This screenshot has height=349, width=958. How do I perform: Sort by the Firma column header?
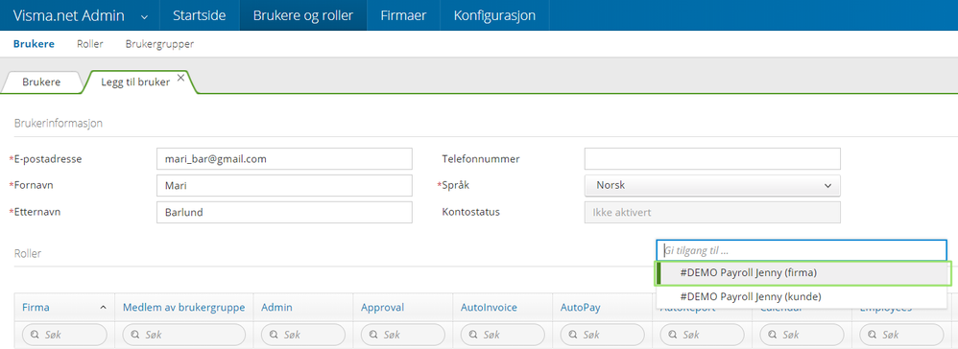click(x=36, y=308)
